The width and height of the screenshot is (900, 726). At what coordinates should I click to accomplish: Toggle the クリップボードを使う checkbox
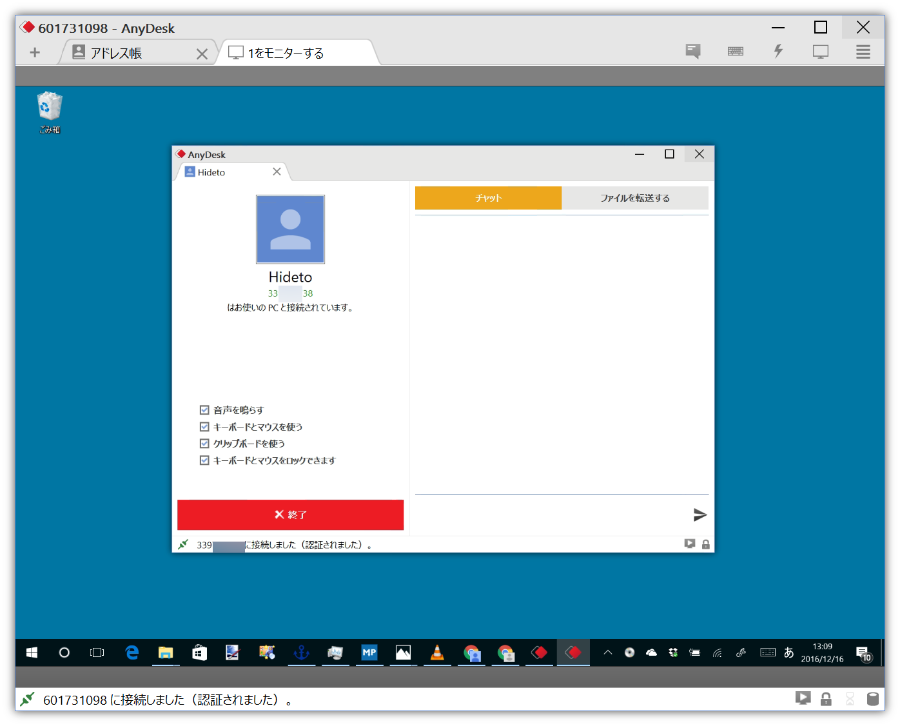click(204, 444)
